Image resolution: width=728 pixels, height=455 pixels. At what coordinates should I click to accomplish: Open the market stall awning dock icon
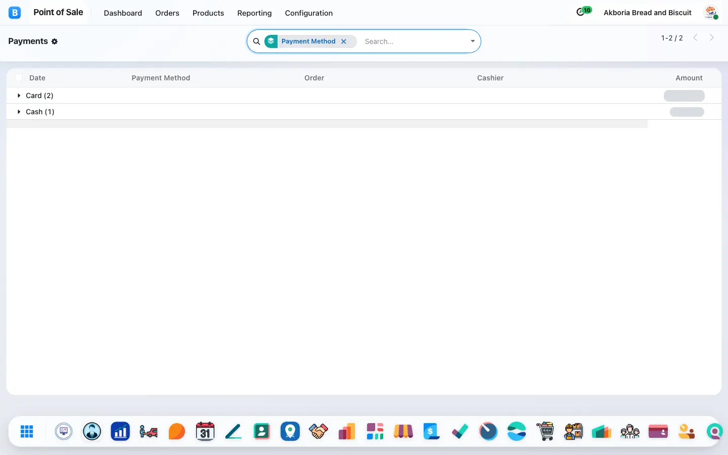coord(403,431)
